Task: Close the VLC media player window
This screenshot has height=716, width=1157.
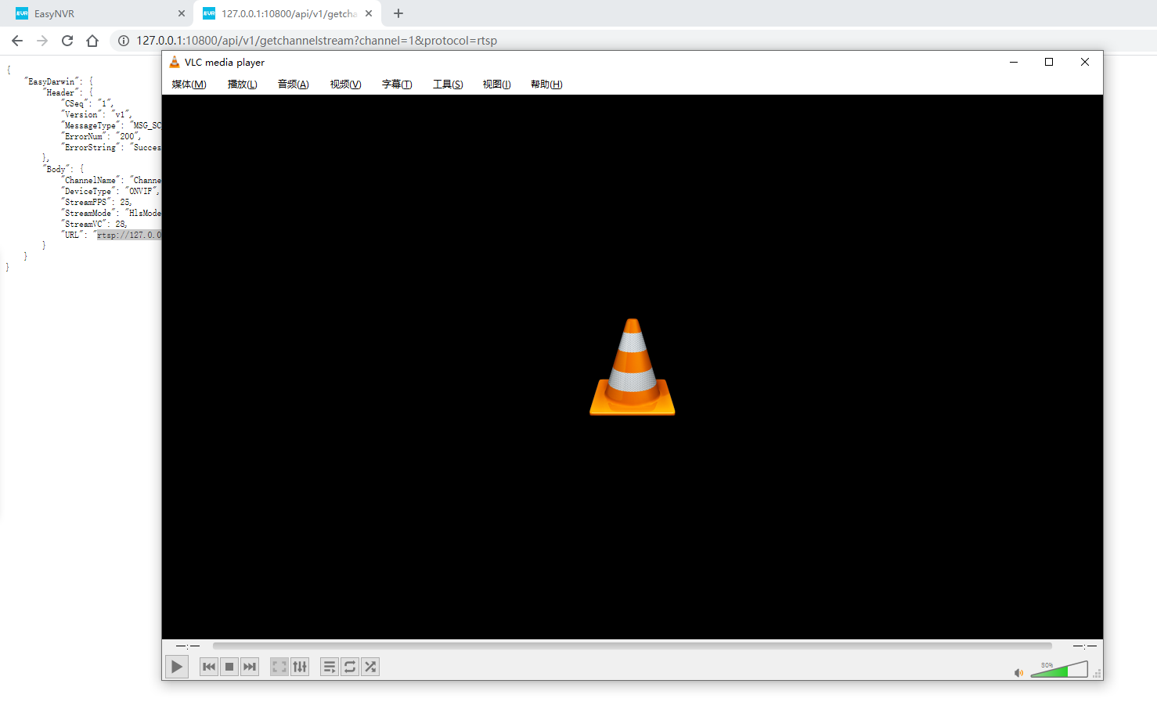Action: (x=1085, y=62)
